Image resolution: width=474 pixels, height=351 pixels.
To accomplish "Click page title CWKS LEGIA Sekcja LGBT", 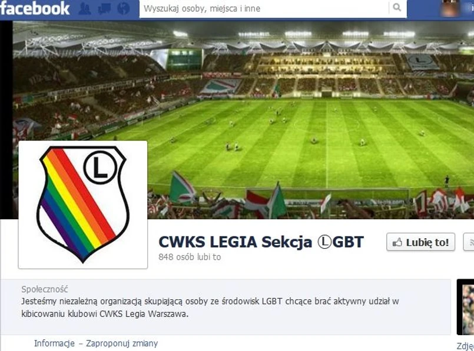I will [261, 242].
